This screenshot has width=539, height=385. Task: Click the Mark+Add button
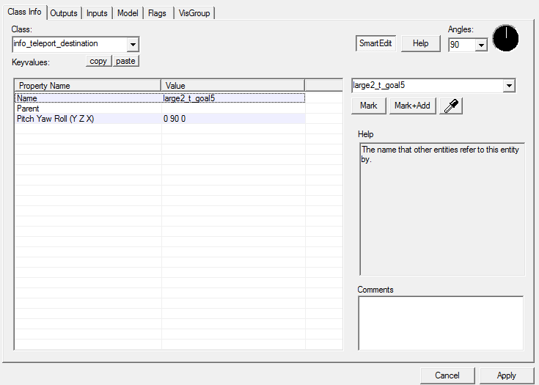pyautogui.click(x=412, y=106)
